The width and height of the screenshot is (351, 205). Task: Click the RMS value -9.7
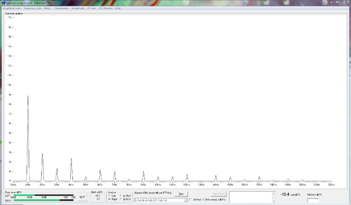tap(98, 199)
